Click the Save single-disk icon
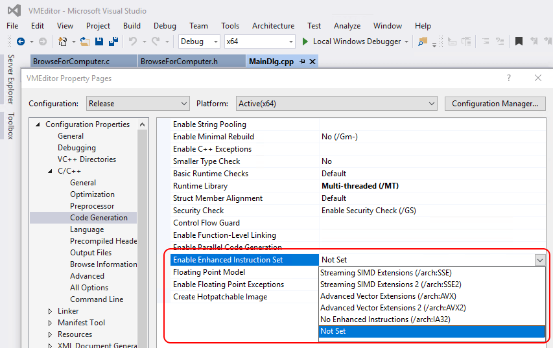553x348 pixels. (99, 41)
